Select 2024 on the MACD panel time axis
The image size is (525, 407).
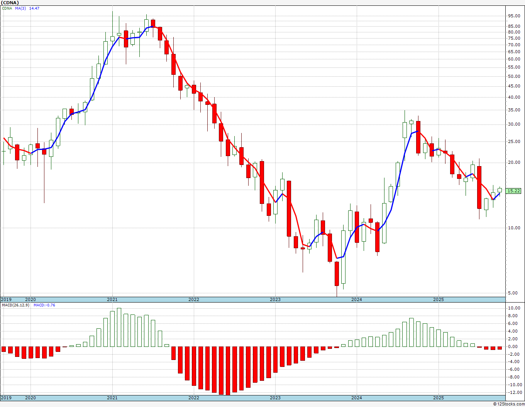tap(356, 398)
